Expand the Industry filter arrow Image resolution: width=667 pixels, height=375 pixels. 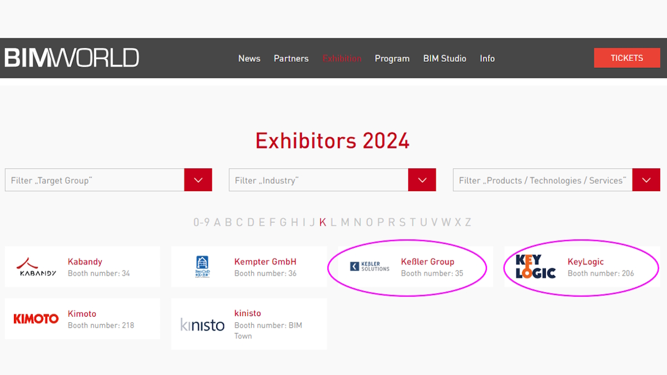click(x=422, y=180)
